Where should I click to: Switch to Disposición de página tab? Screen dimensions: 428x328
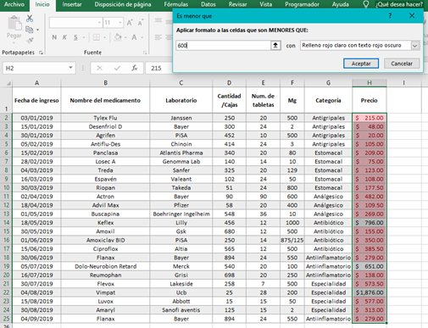(x=123, y=4)
